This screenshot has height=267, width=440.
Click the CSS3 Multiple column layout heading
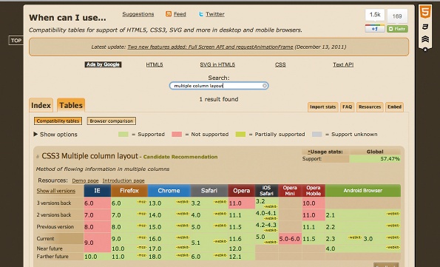click(89, 156)
